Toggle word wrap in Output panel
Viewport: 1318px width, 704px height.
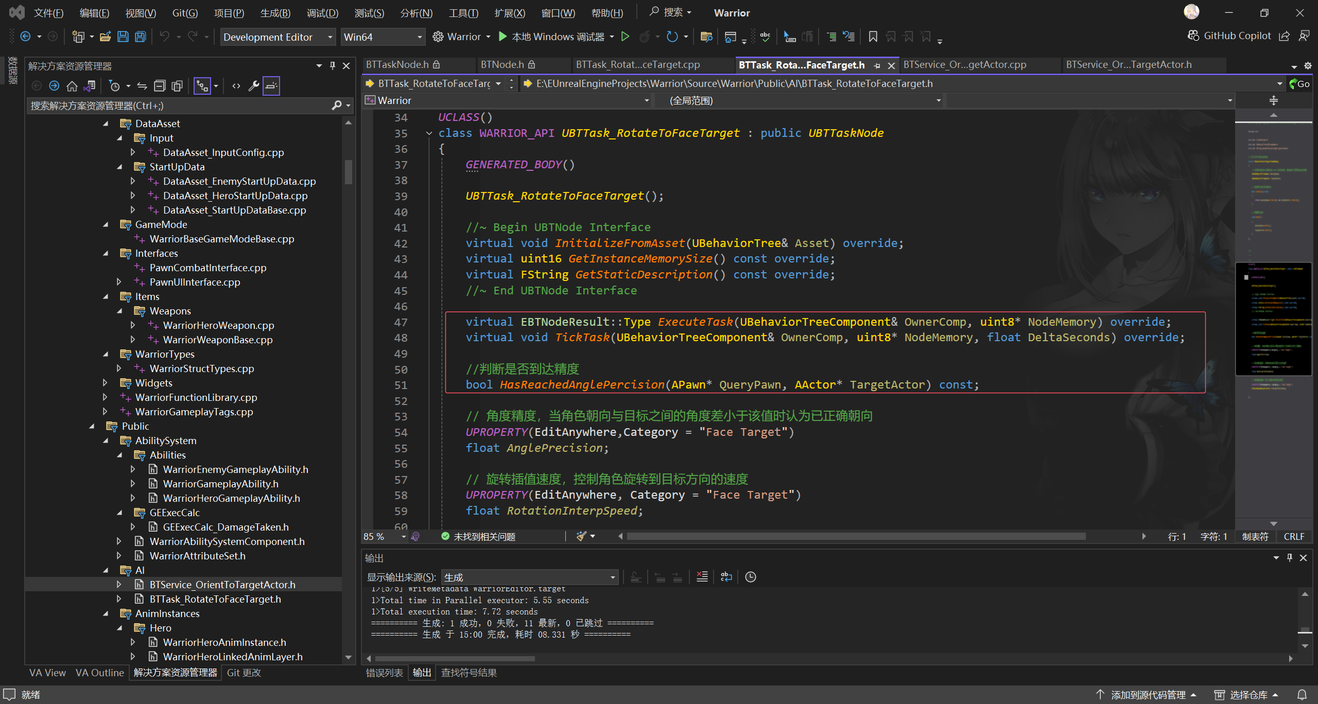pos(726,577)
